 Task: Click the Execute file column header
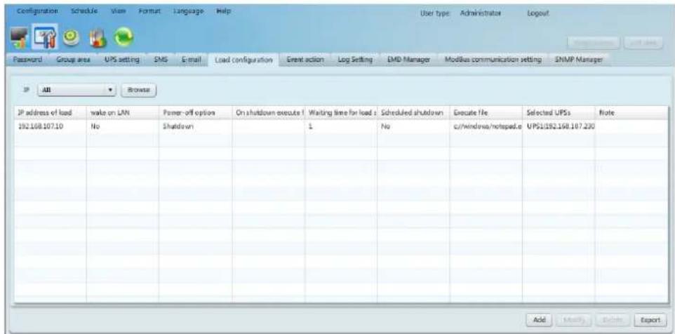[486, 113]
